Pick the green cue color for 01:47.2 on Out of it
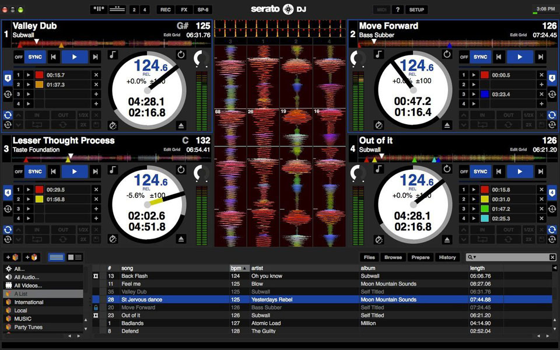Screen dimensions: 560x350 (x=485, y=209)
